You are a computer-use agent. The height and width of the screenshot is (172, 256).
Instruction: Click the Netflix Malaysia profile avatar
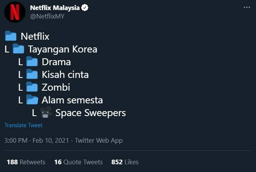[15, 12]
